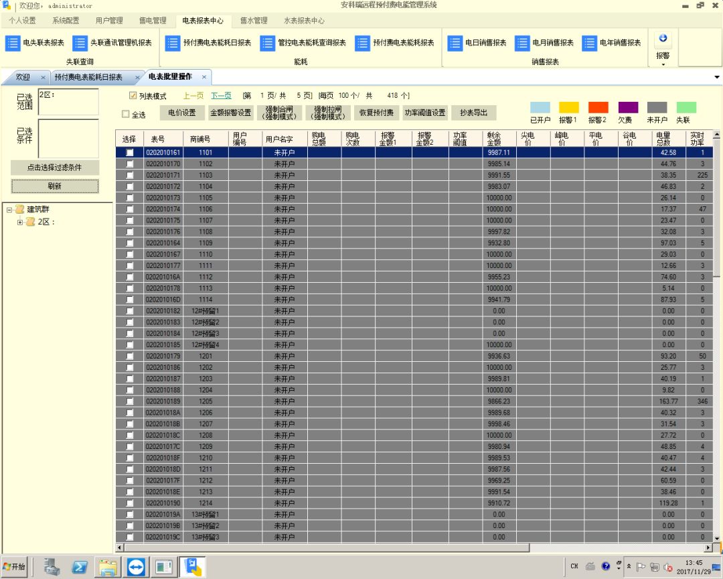
Task: Switch to the 水表报表中心 menu tab
Action: tap(304, 20)
